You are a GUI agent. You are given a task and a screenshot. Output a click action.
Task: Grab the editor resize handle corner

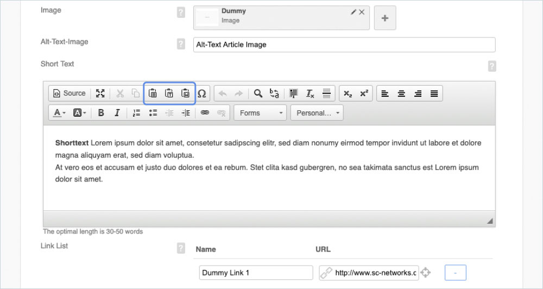pos(490,221)
